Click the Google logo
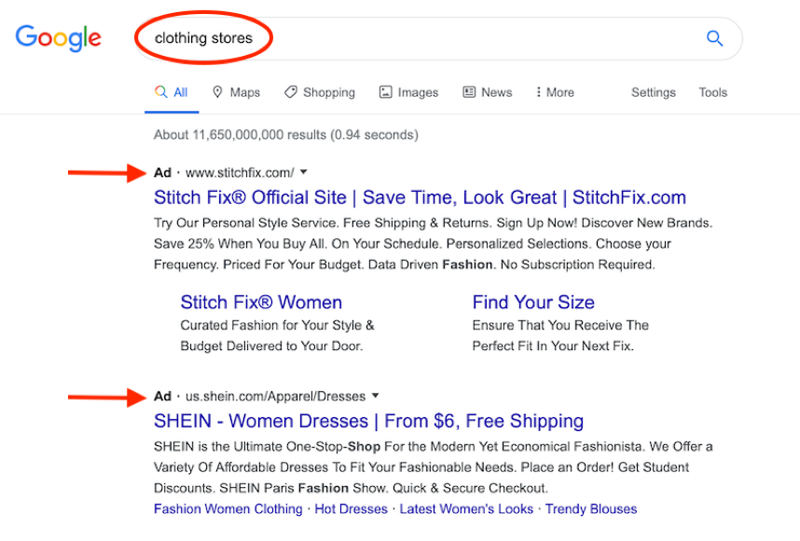The width and height of the screenshot is (800, 541). [58, 37]
